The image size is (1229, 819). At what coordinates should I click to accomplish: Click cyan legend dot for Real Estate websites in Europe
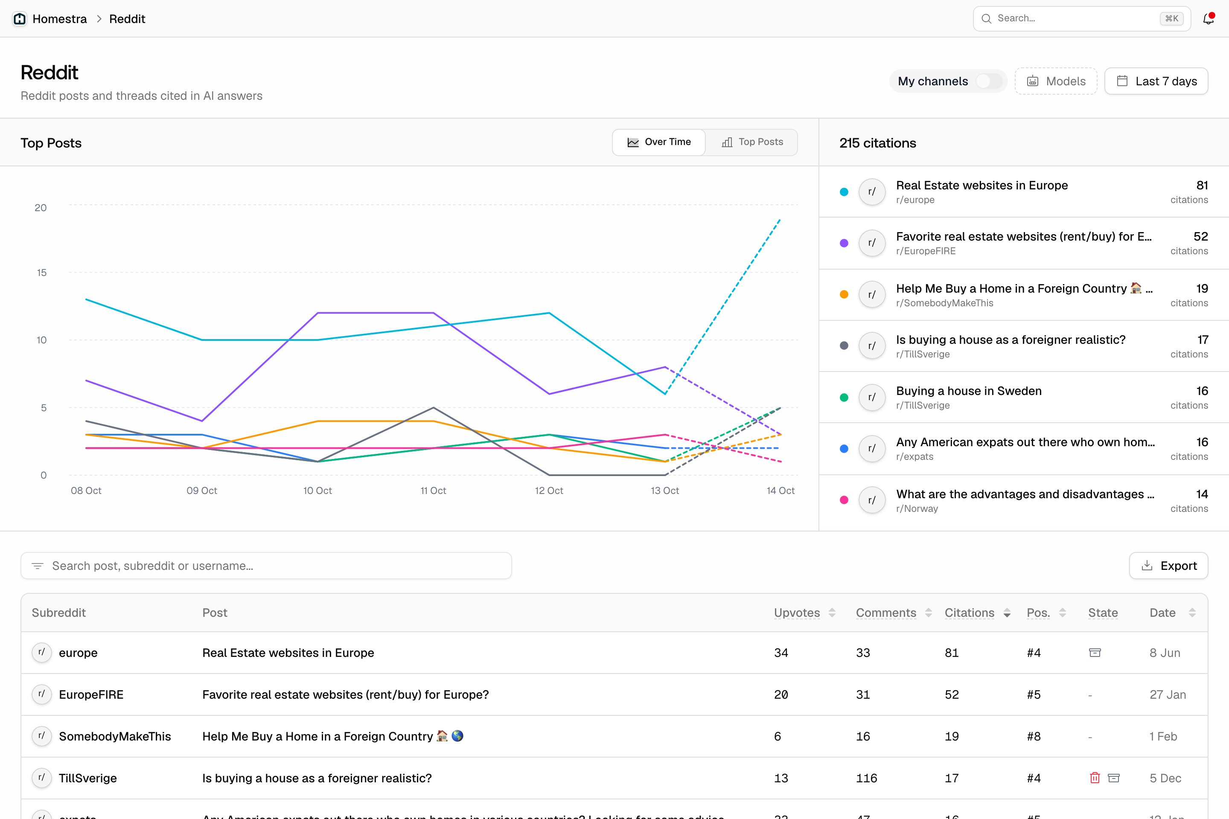point(844,192)
